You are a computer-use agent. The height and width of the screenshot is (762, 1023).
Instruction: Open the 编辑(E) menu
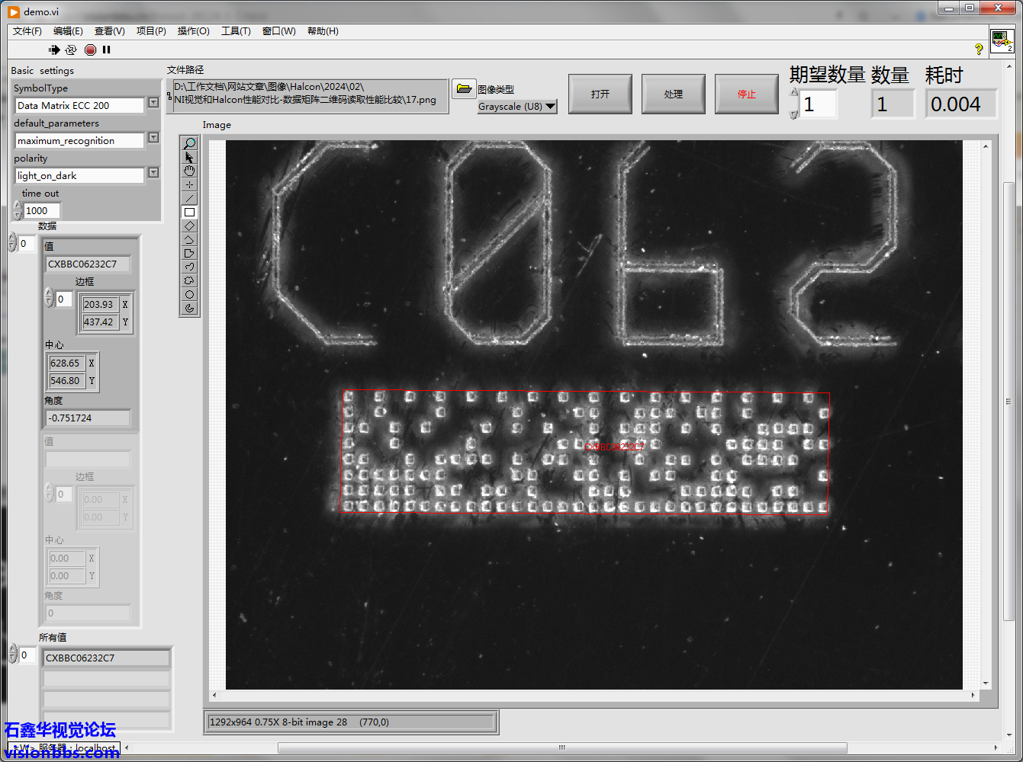[x=68, y=31]
